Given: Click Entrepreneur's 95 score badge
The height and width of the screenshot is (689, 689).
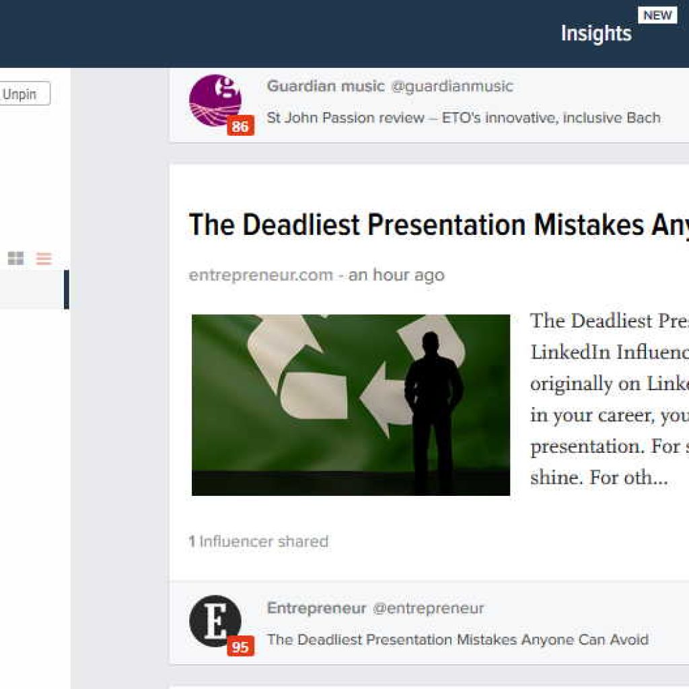Looking at the screenshot, I should pyautogui.click(x=240, y=647).
